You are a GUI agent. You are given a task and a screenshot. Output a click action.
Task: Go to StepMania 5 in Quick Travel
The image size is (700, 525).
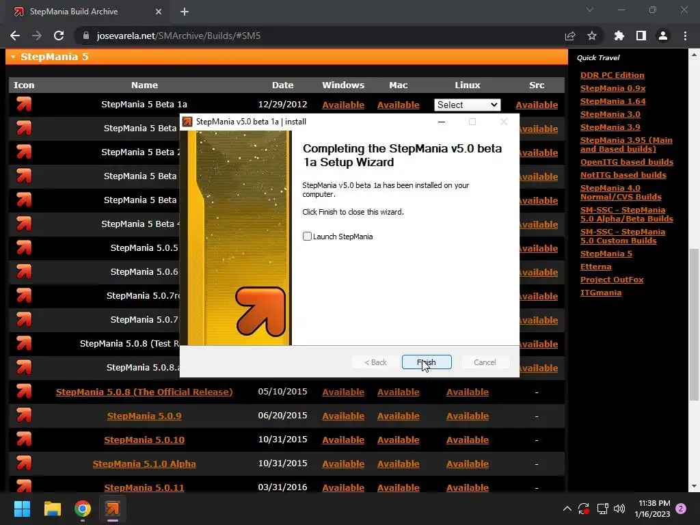click(606, 254)
